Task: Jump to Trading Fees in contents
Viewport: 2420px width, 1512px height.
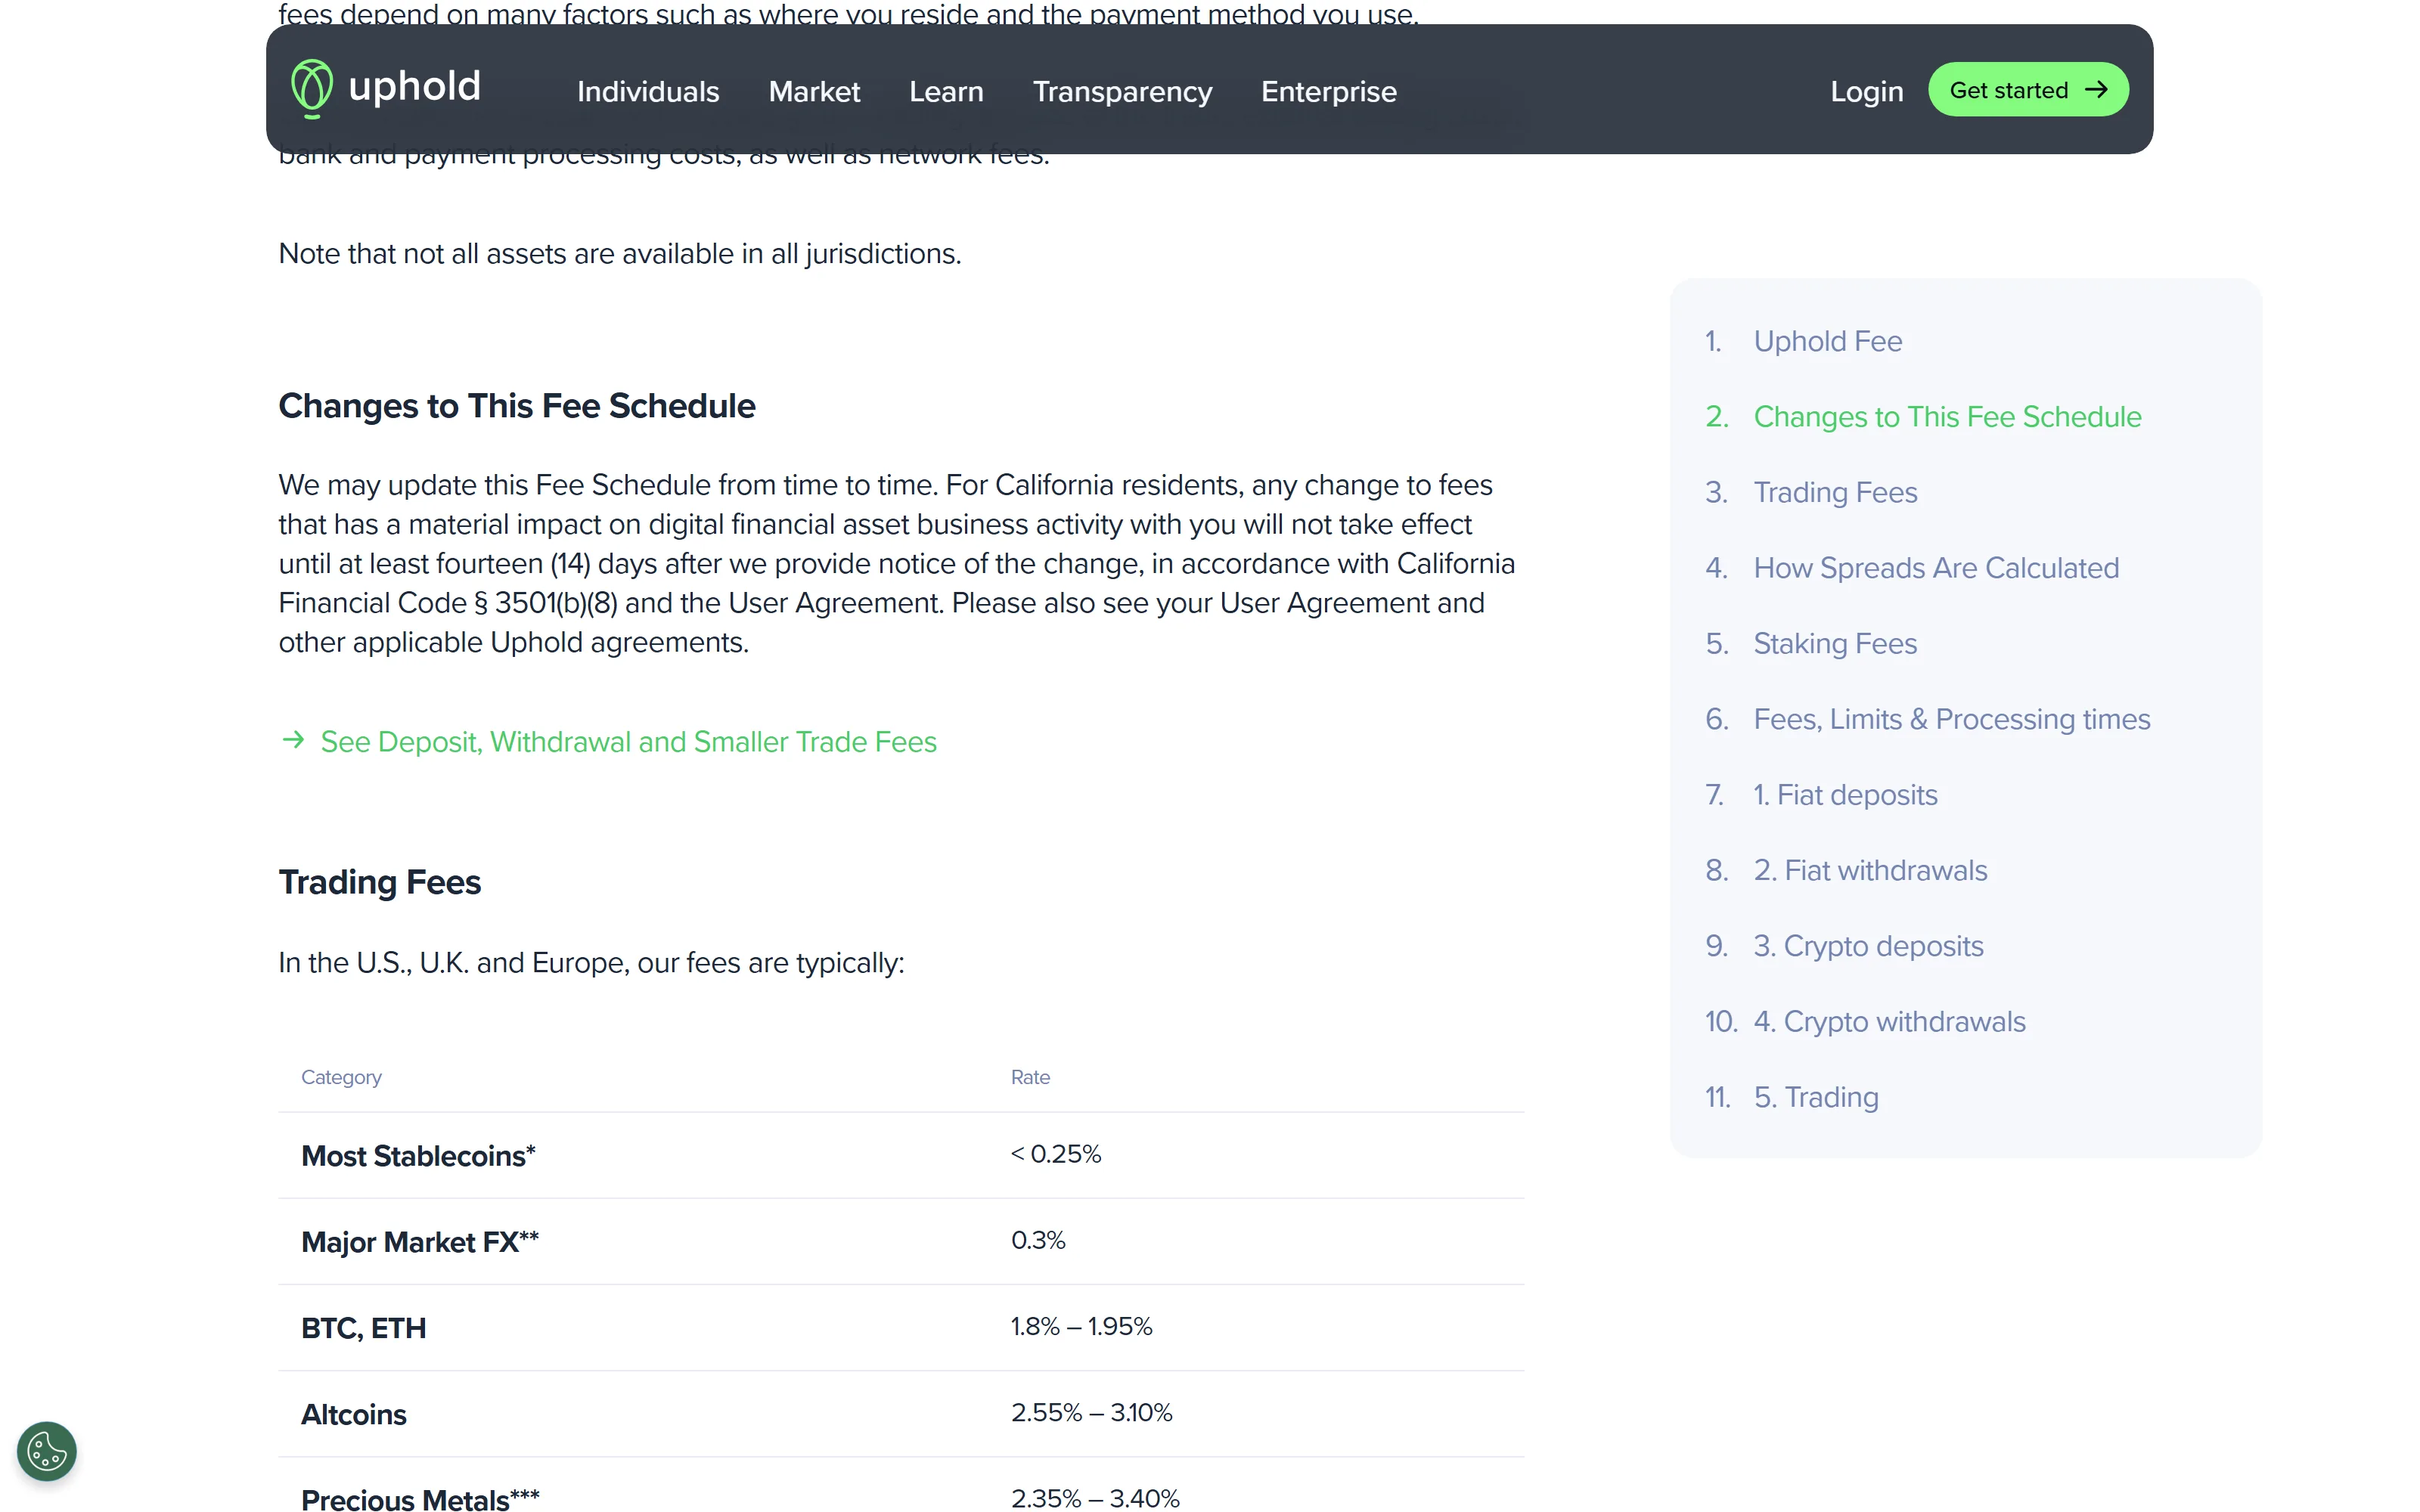Action: click(1835, 492)
